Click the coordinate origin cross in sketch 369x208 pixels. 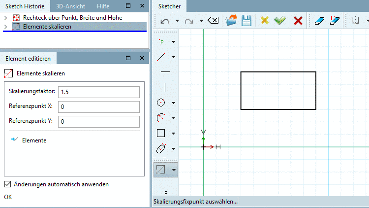[203, 147]
